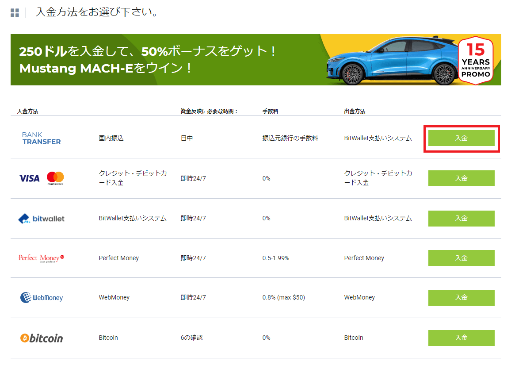The height and width of the screenshot is (365, 515).
Task: Click the 0.8% (max $50) fee cell
Action: pyautogui.click(x=283, y=298)
